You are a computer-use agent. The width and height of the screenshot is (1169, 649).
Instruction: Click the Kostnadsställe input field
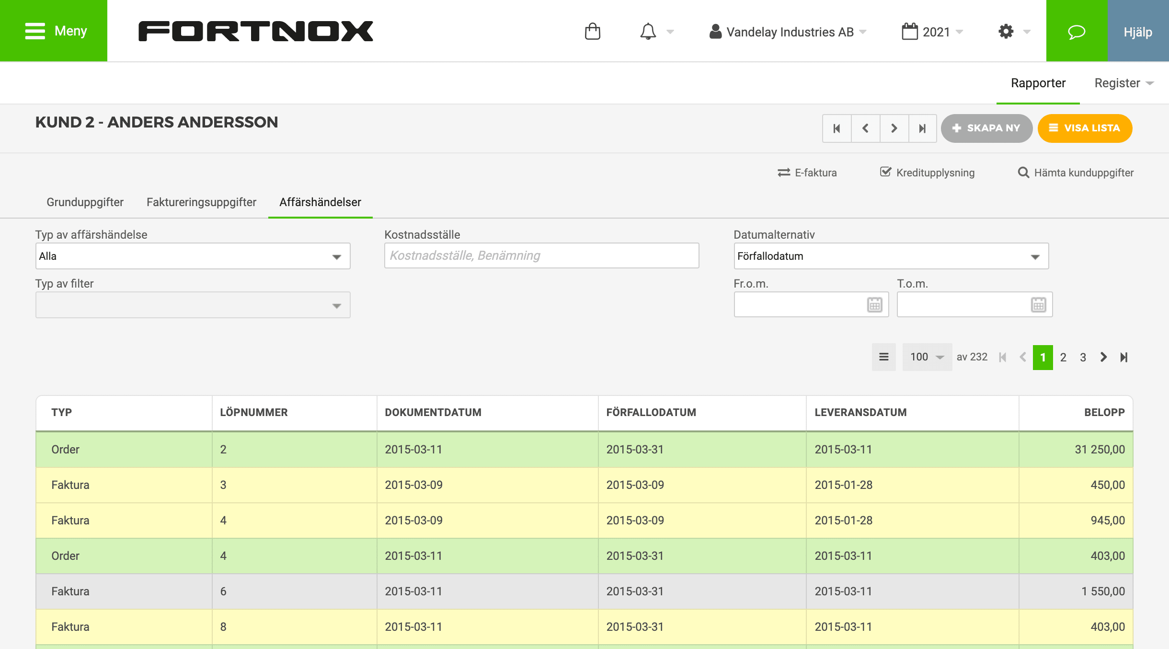click(x=541, y=256)
